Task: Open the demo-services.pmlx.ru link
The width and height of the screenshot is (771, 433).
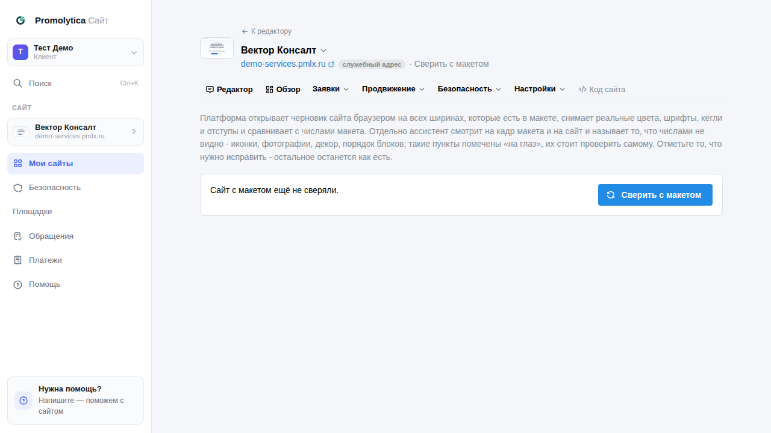Action: coord(283,64)
